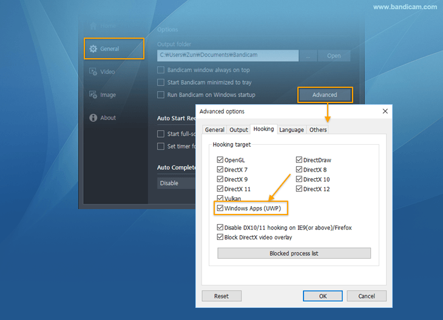
Task: Switch to the Output tab
Action: [238, 130]
